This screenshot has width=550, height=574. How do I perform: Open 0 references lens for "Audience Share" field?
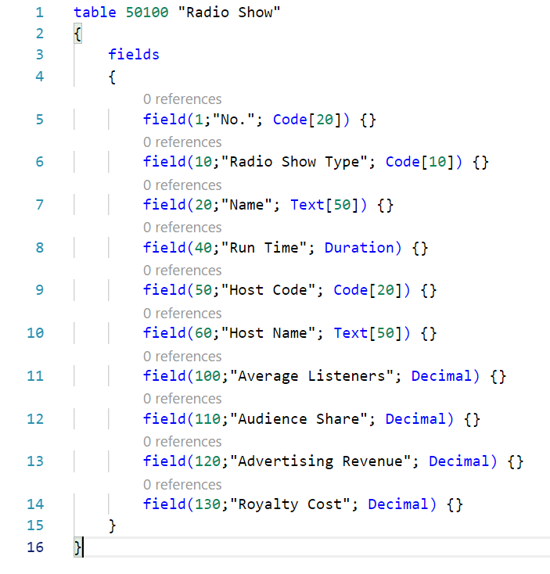182,399
